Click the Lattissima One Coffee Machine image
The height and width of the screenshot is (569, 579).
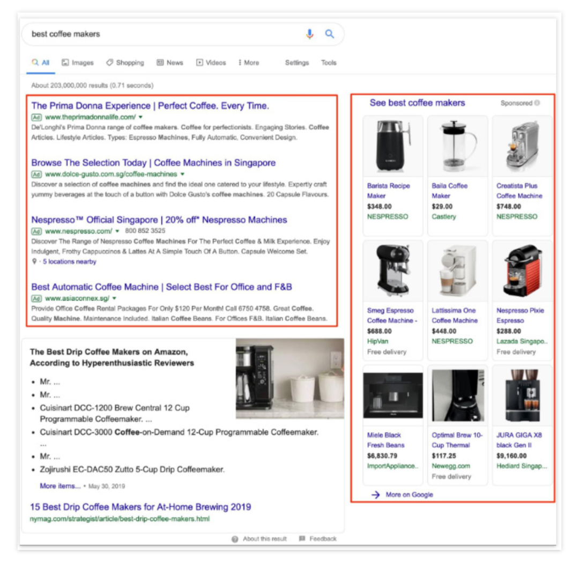pyautogui.click(x=457, y=271)
